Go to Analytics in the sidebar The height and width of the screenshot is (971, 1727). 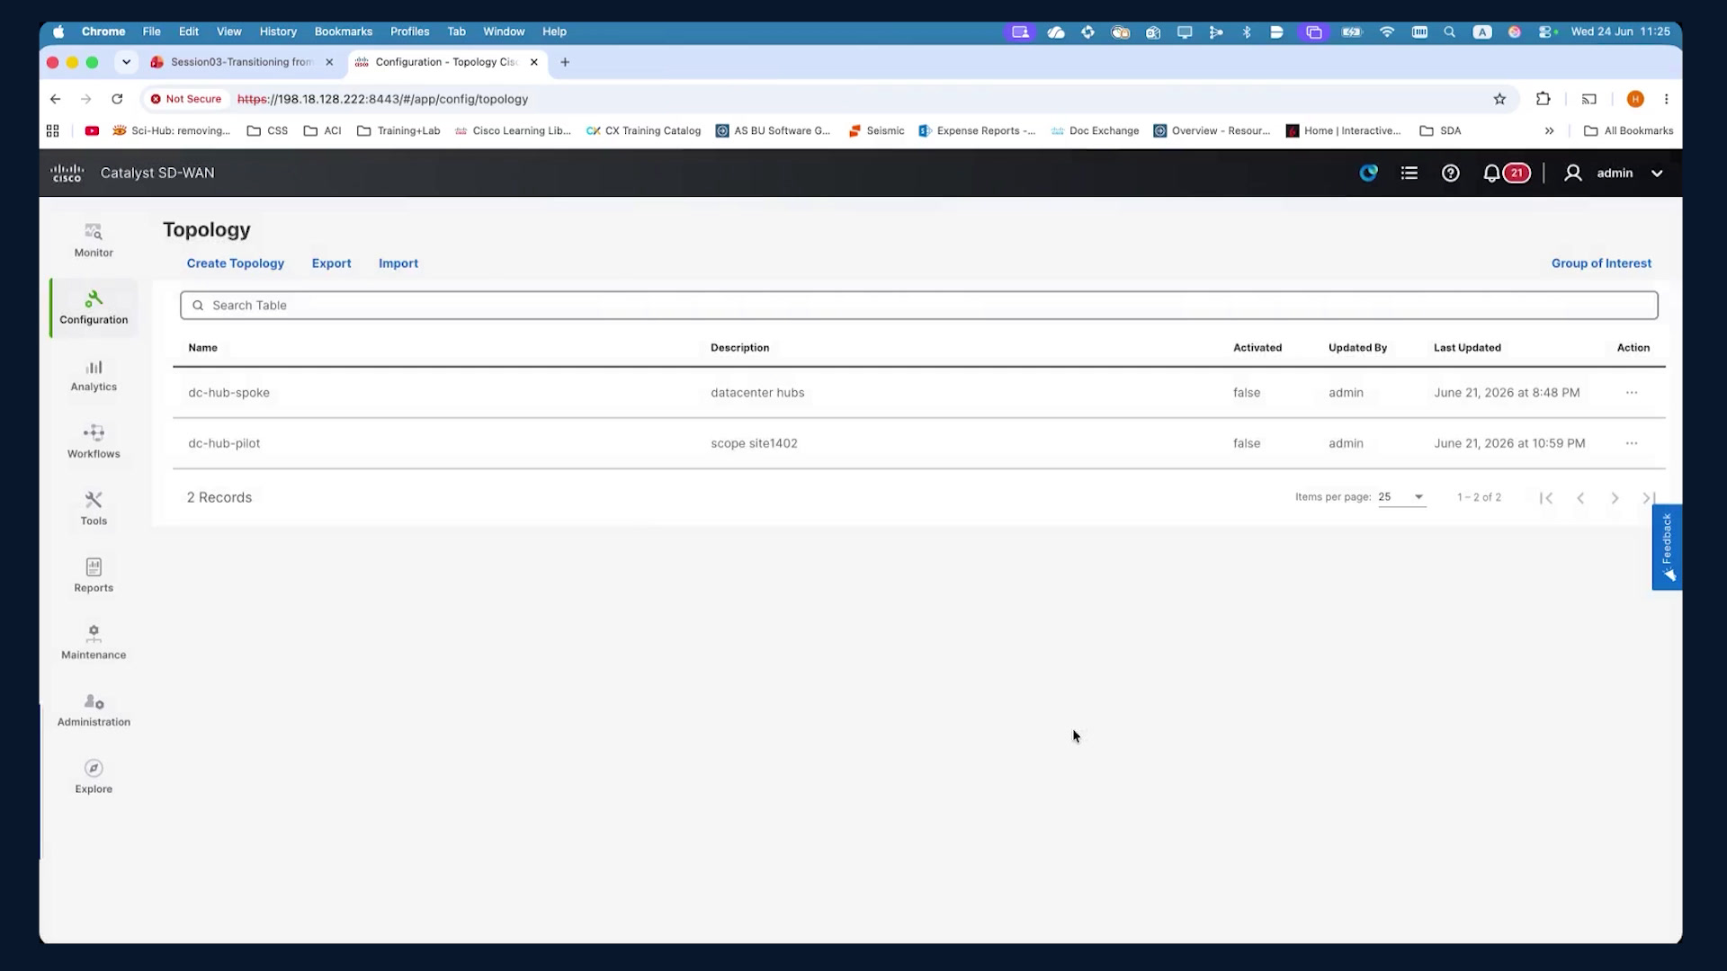94,375
